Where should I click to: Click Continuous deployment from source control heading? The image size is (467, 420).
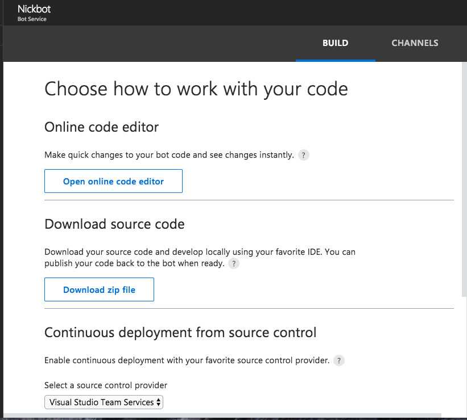pyautogui.click(x=180, y=333)
